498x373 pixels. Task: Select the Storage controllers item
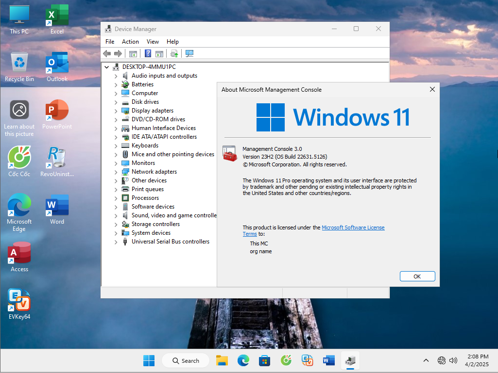155,224
